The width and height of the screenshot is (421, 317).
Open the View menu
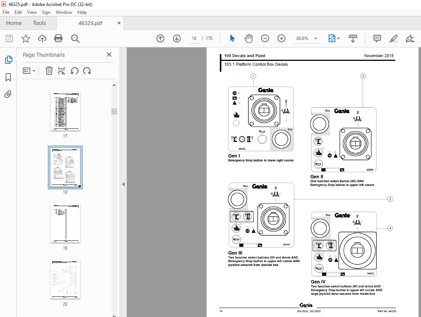[x=32, y=12]
